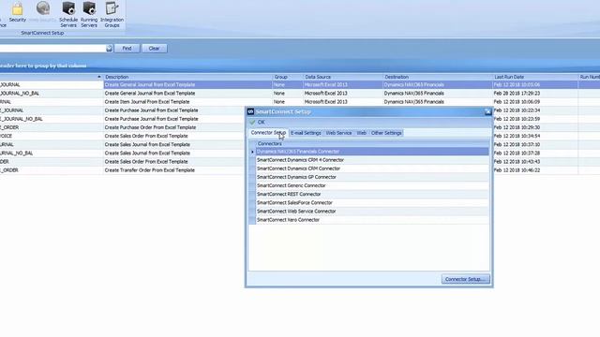Image resolution: width=600 pixels, height=337 pixels.
Task: Select SmartConnect Dynamics CRM Connector row
Action: (x=372, y=168)
